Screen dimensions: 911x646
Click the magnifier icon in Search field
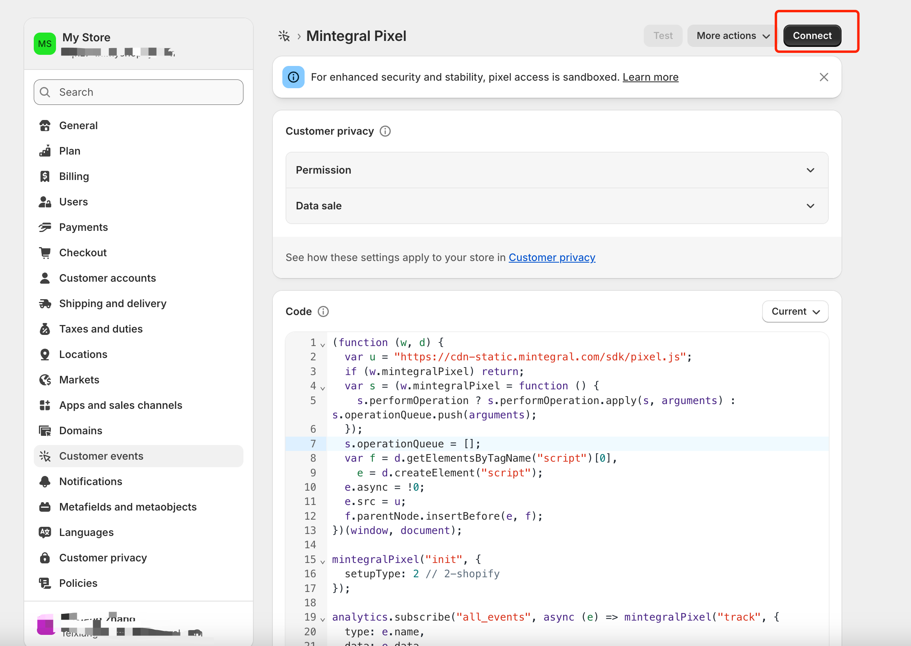coord(45,92)
